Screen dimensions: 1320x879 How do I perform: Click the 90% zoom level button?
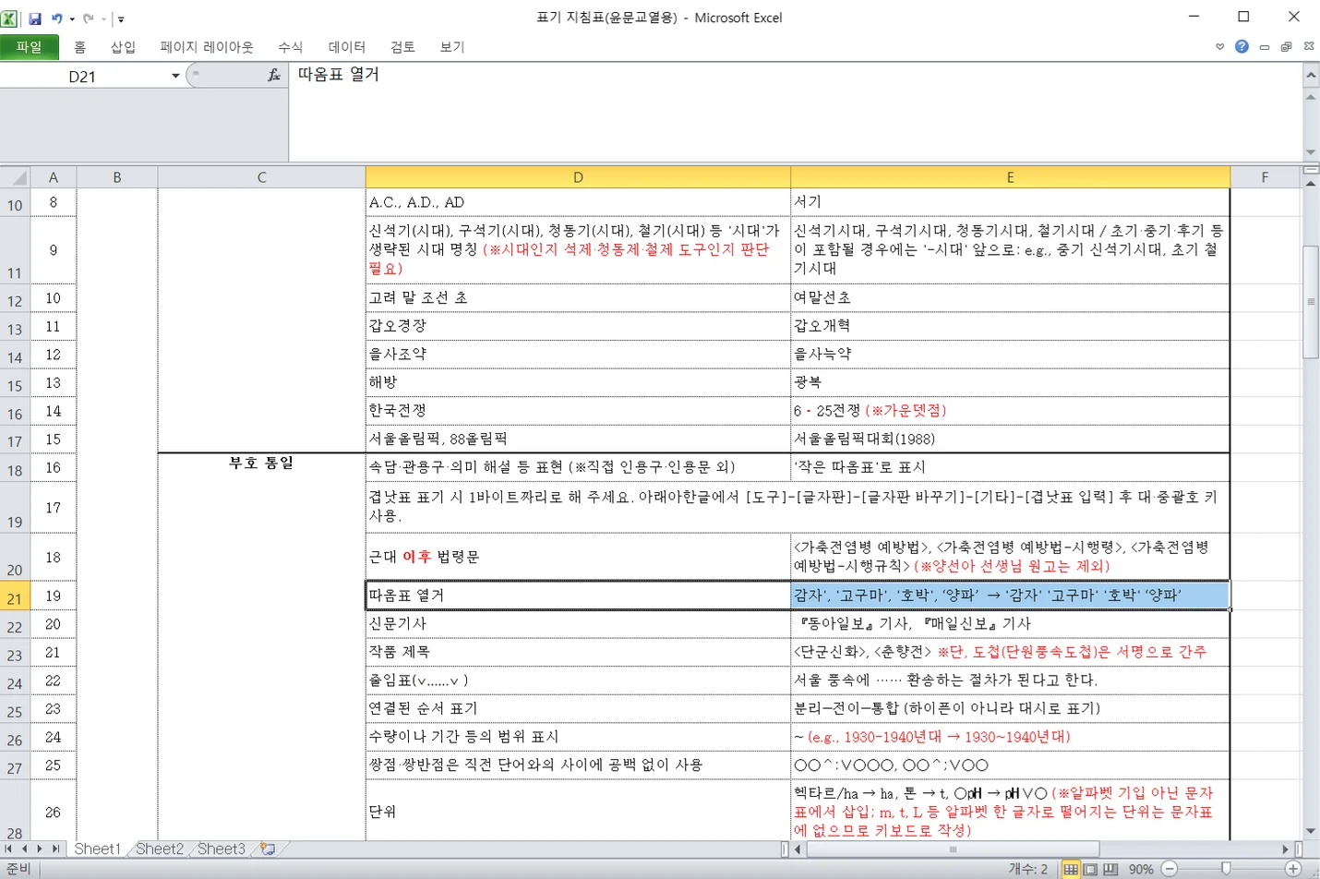point(1141,869)
